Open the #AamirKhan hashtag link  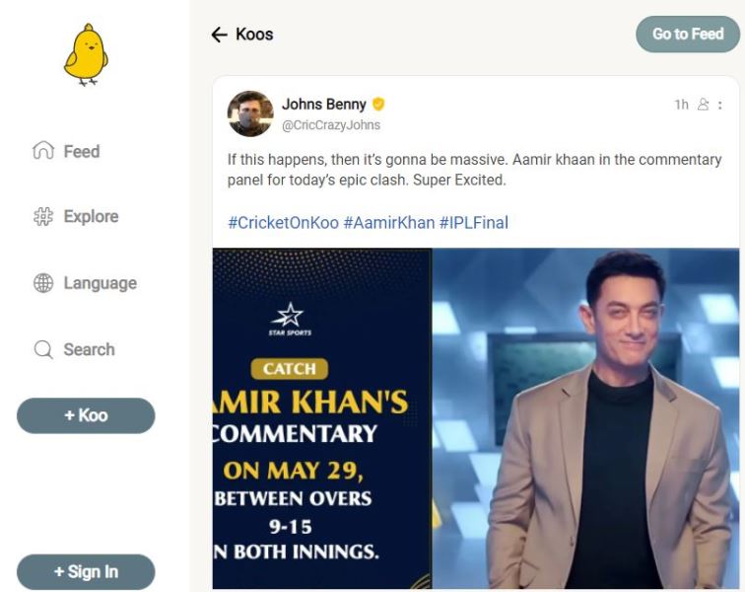coord(388,223)
